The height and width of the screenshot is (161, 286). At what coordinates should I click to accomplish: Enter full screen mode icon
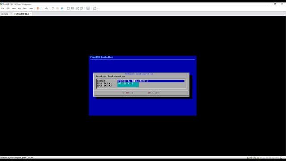tap(77, 8)
